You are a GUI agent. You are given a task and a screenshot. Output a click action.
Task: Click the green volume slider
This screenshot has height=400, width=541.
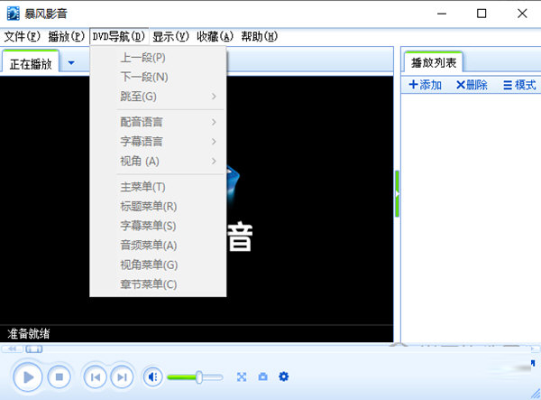194,377
